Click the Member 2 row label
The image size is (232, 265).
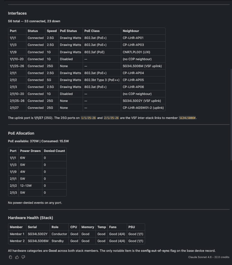17,241
